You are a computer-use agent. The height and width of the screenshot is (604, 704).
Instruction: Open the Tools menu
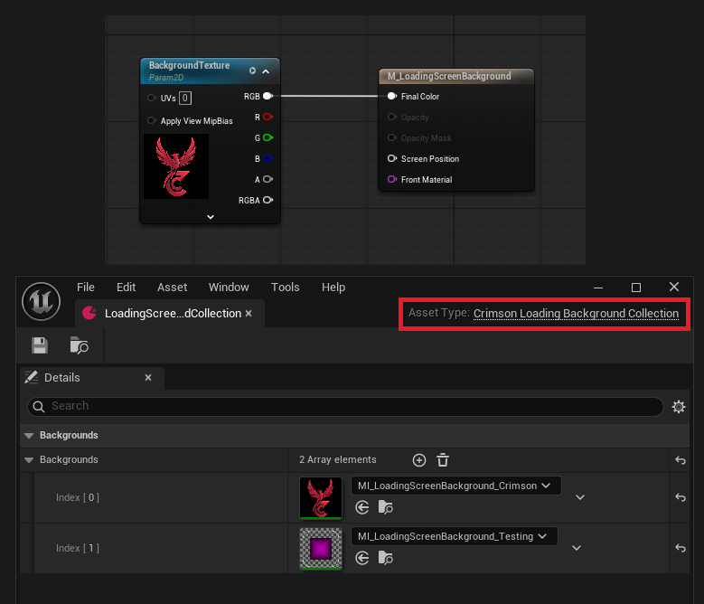tap(285, 288)
